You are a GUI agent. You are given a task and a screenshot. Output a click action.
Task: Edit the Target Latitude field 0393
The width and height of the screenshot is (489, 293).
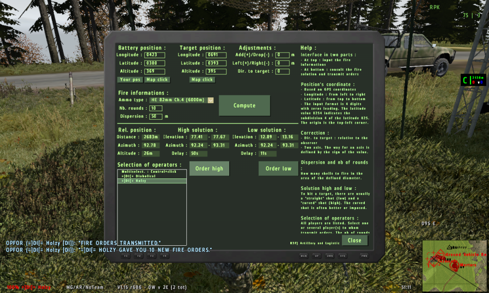[x=216, y=63]
